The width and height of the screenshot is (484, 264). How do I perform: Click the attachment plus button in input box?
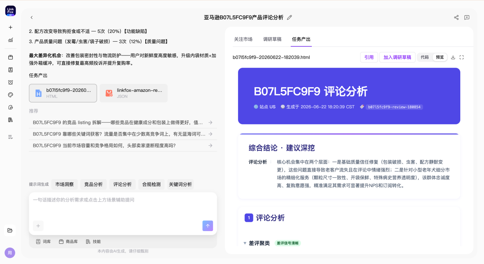(38, 226)
